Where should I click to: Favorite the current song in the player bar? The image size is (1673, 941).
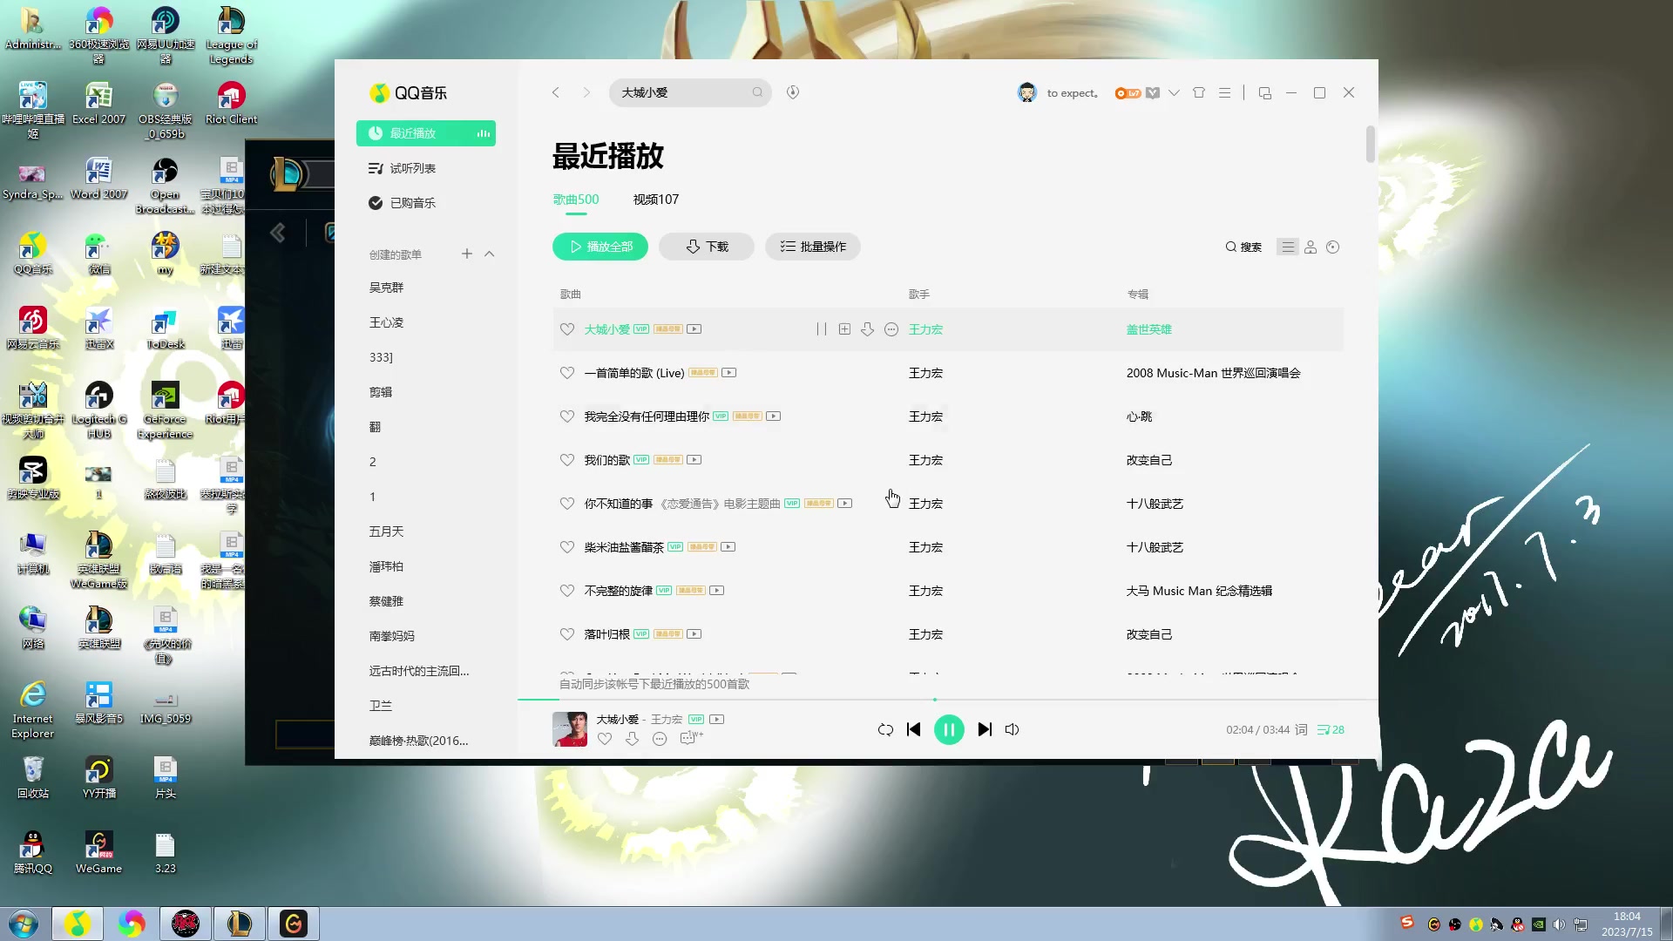coord(605,739)
